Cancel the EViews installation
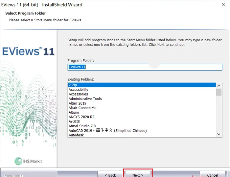The width and height of the screenshot is (230, 177). (212, 174)
